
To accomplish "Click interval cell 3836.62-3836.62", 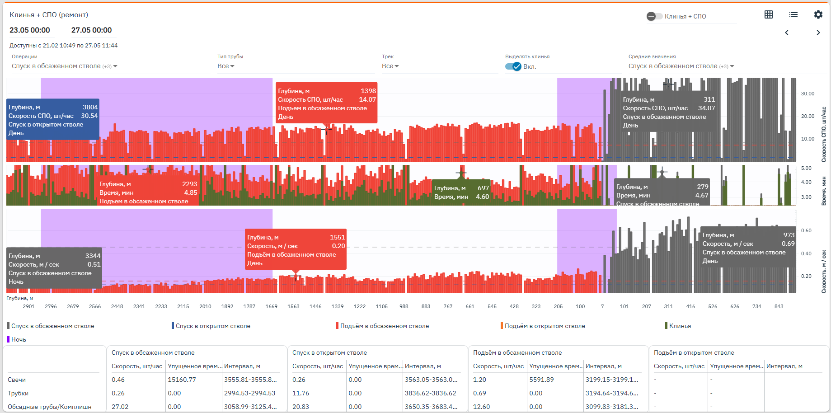I will (x=431, y=393).
